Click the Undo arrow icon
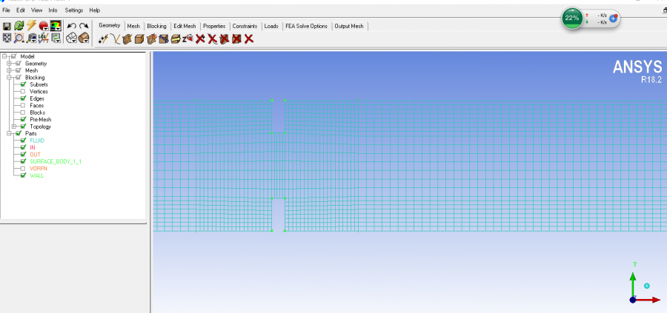Viewport: 667px width, 313px height. pos(72,27)
